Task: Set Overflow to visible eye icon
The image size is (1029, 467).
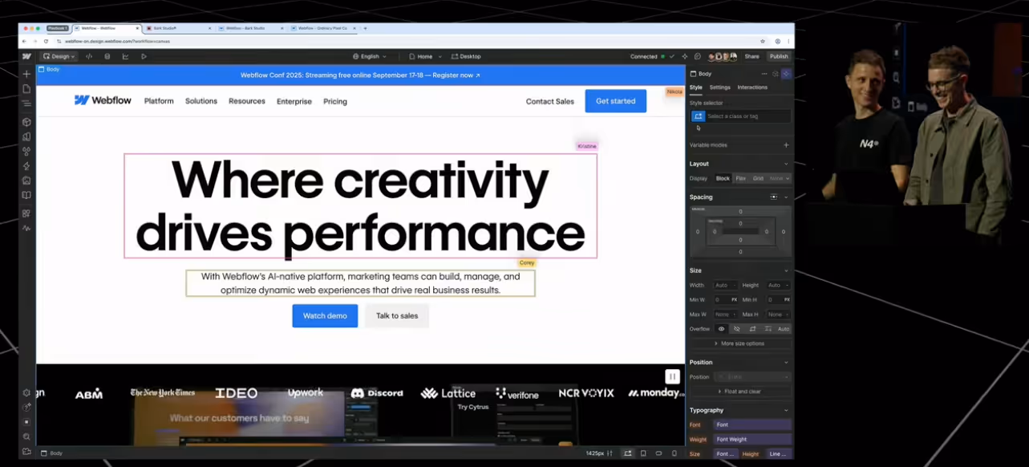Action: click(721, 329)
